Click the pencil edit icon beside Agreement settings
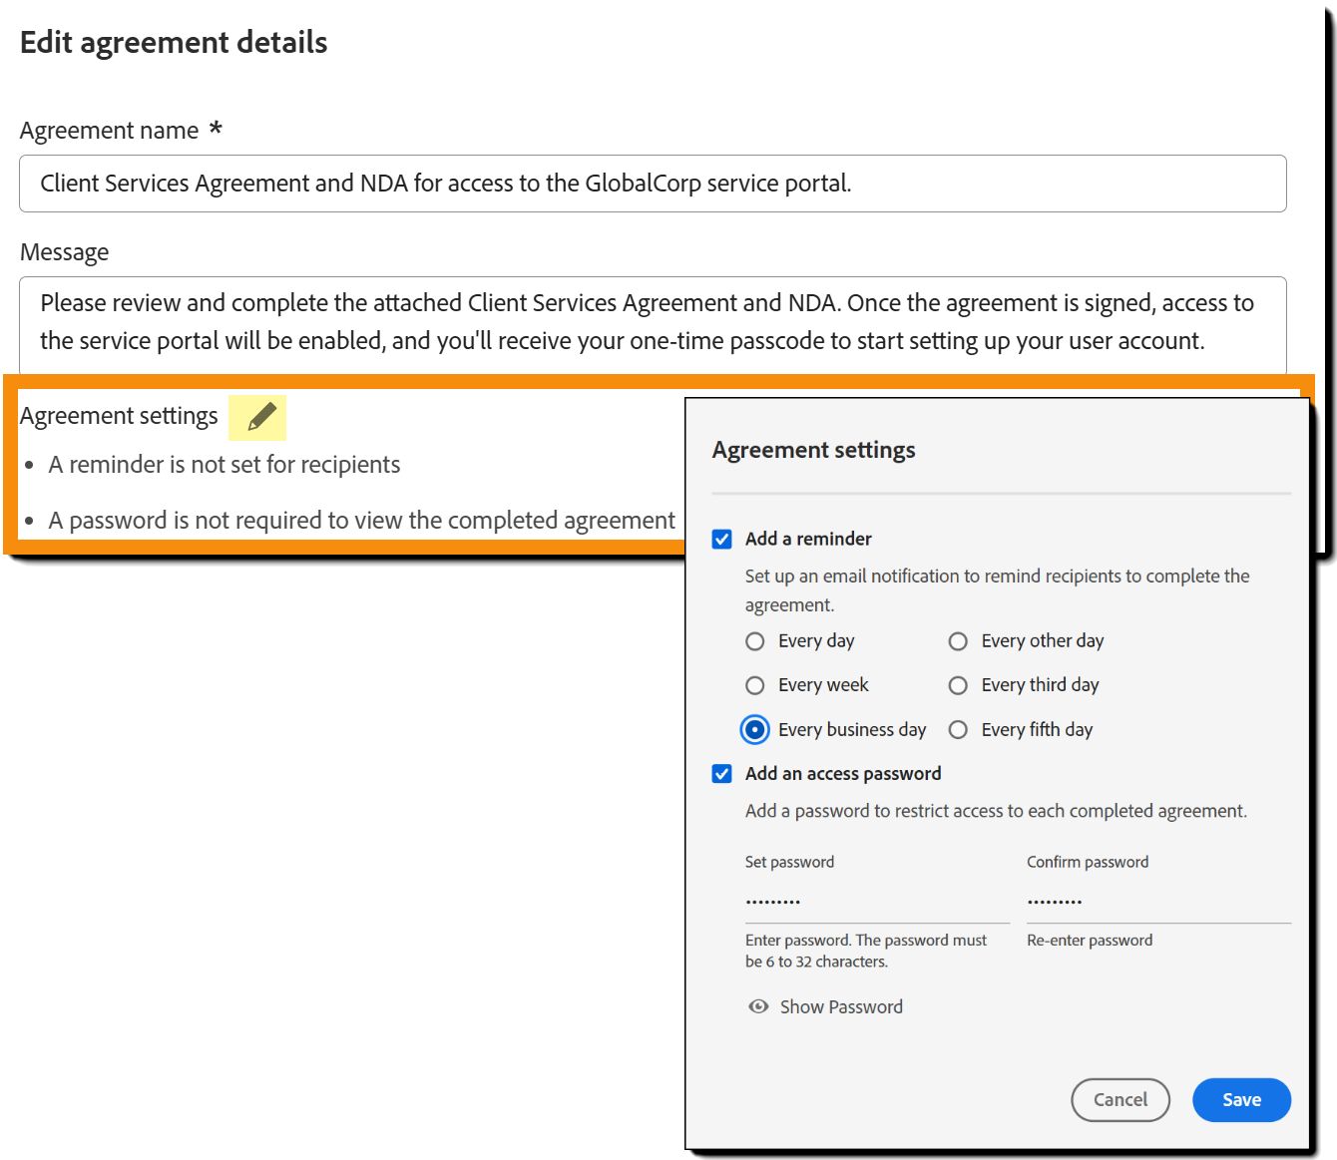The width and height of the screenshot is (1337, 1160). 260,417
